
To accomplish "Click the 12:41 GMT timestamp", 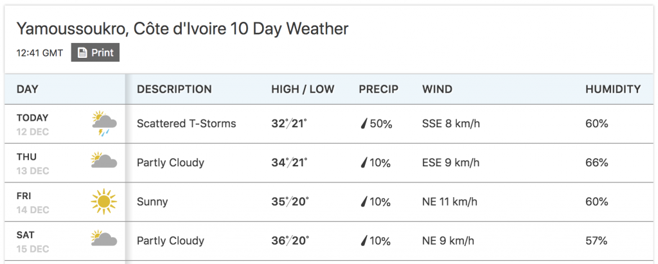I will [39, 53].
